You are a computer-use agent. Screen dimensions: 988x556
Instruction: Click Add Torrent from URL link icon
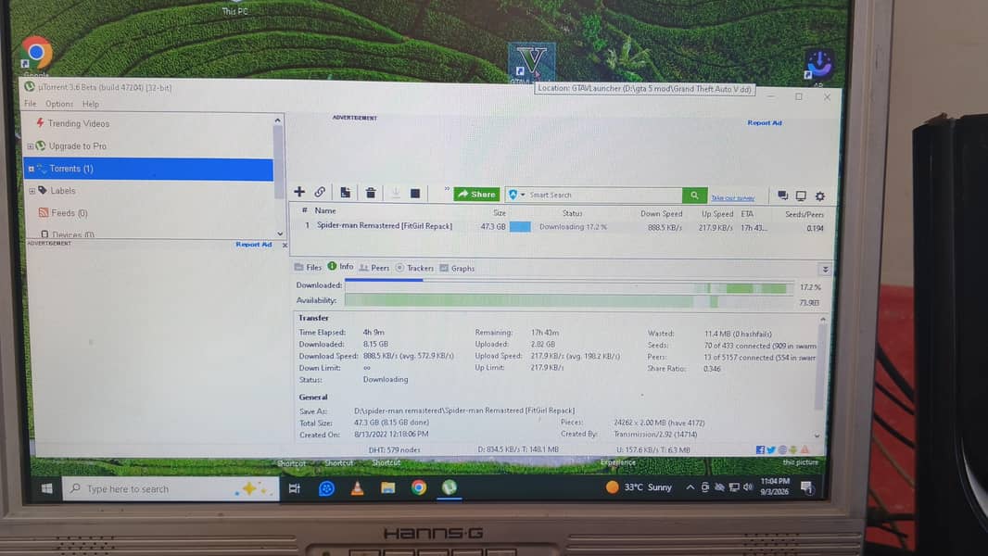[320, 192]
